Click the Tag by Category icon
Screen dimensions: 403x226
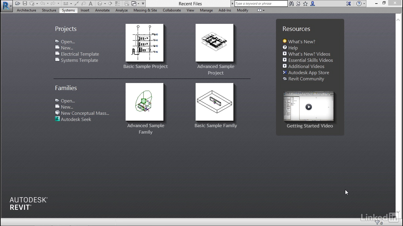click(84, 3)
